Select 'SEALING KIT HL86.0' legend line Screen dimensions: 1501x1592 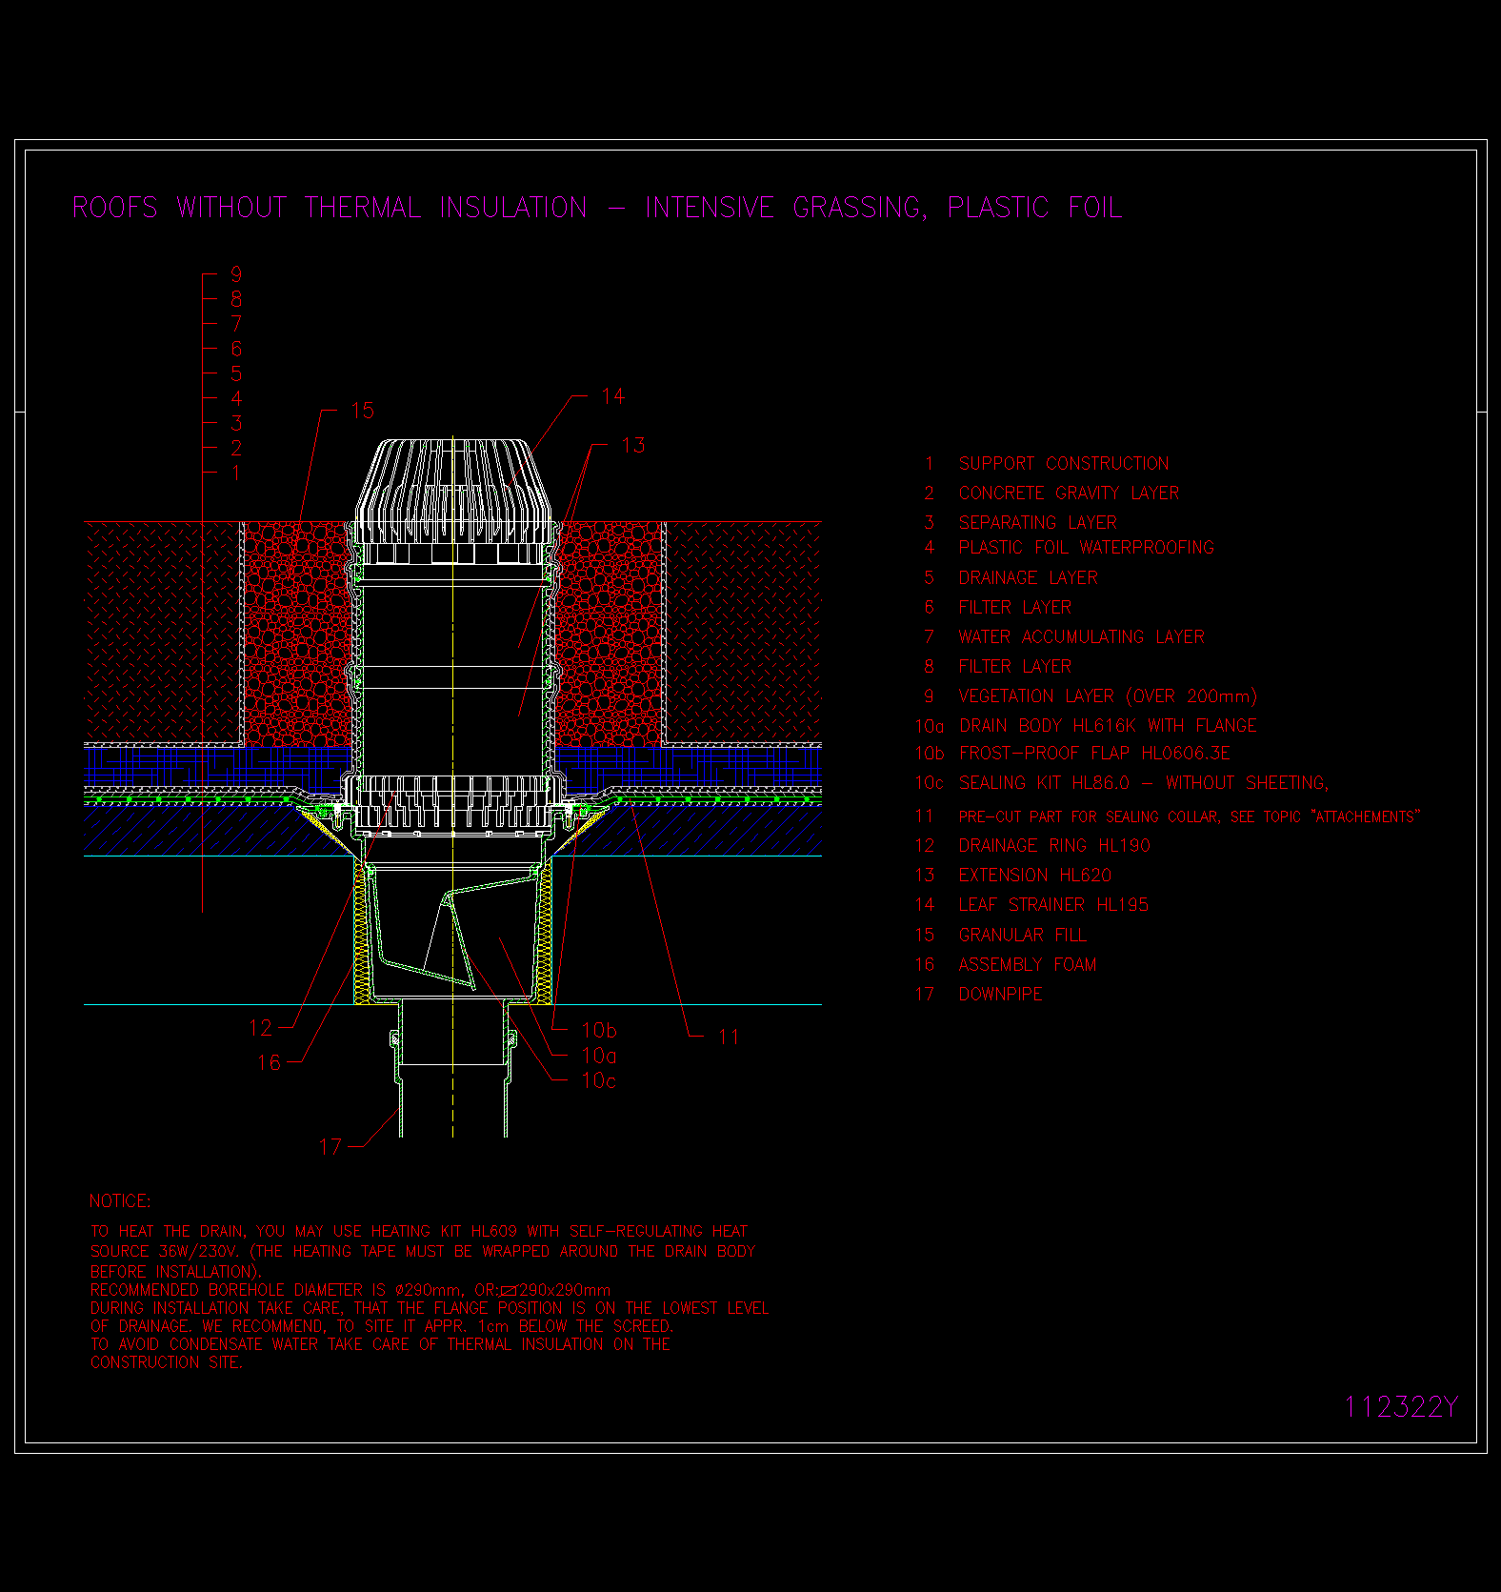pos(1143,783)
